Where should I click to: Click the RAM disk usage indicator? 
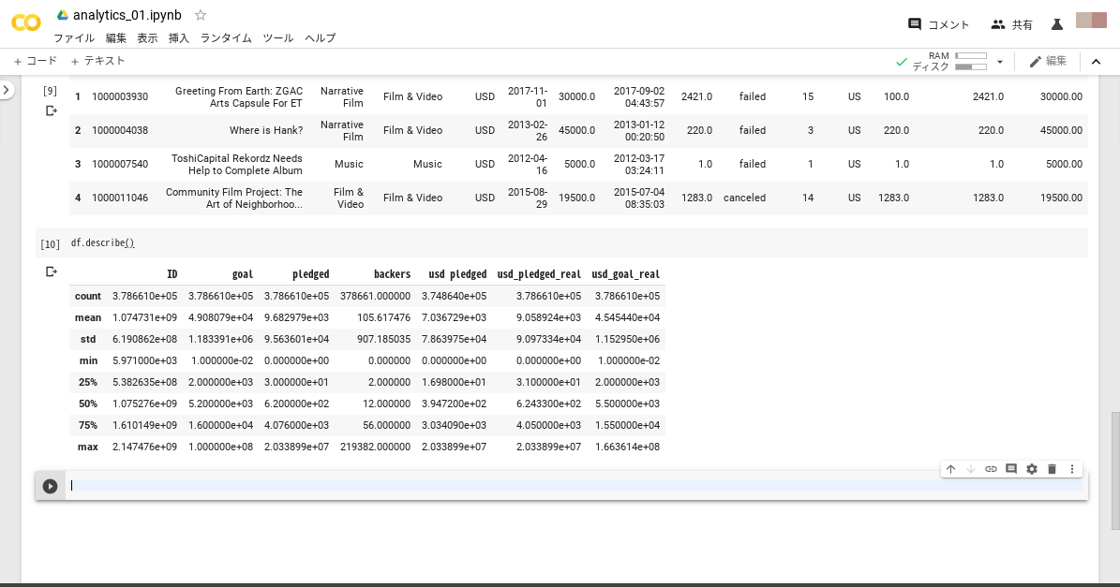950,62
